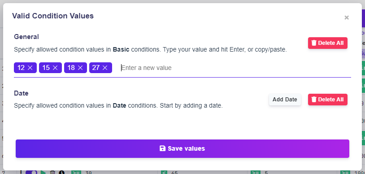365x174 pixels.
Task: Delete all values in the Date section
Action: pos(328,100)
